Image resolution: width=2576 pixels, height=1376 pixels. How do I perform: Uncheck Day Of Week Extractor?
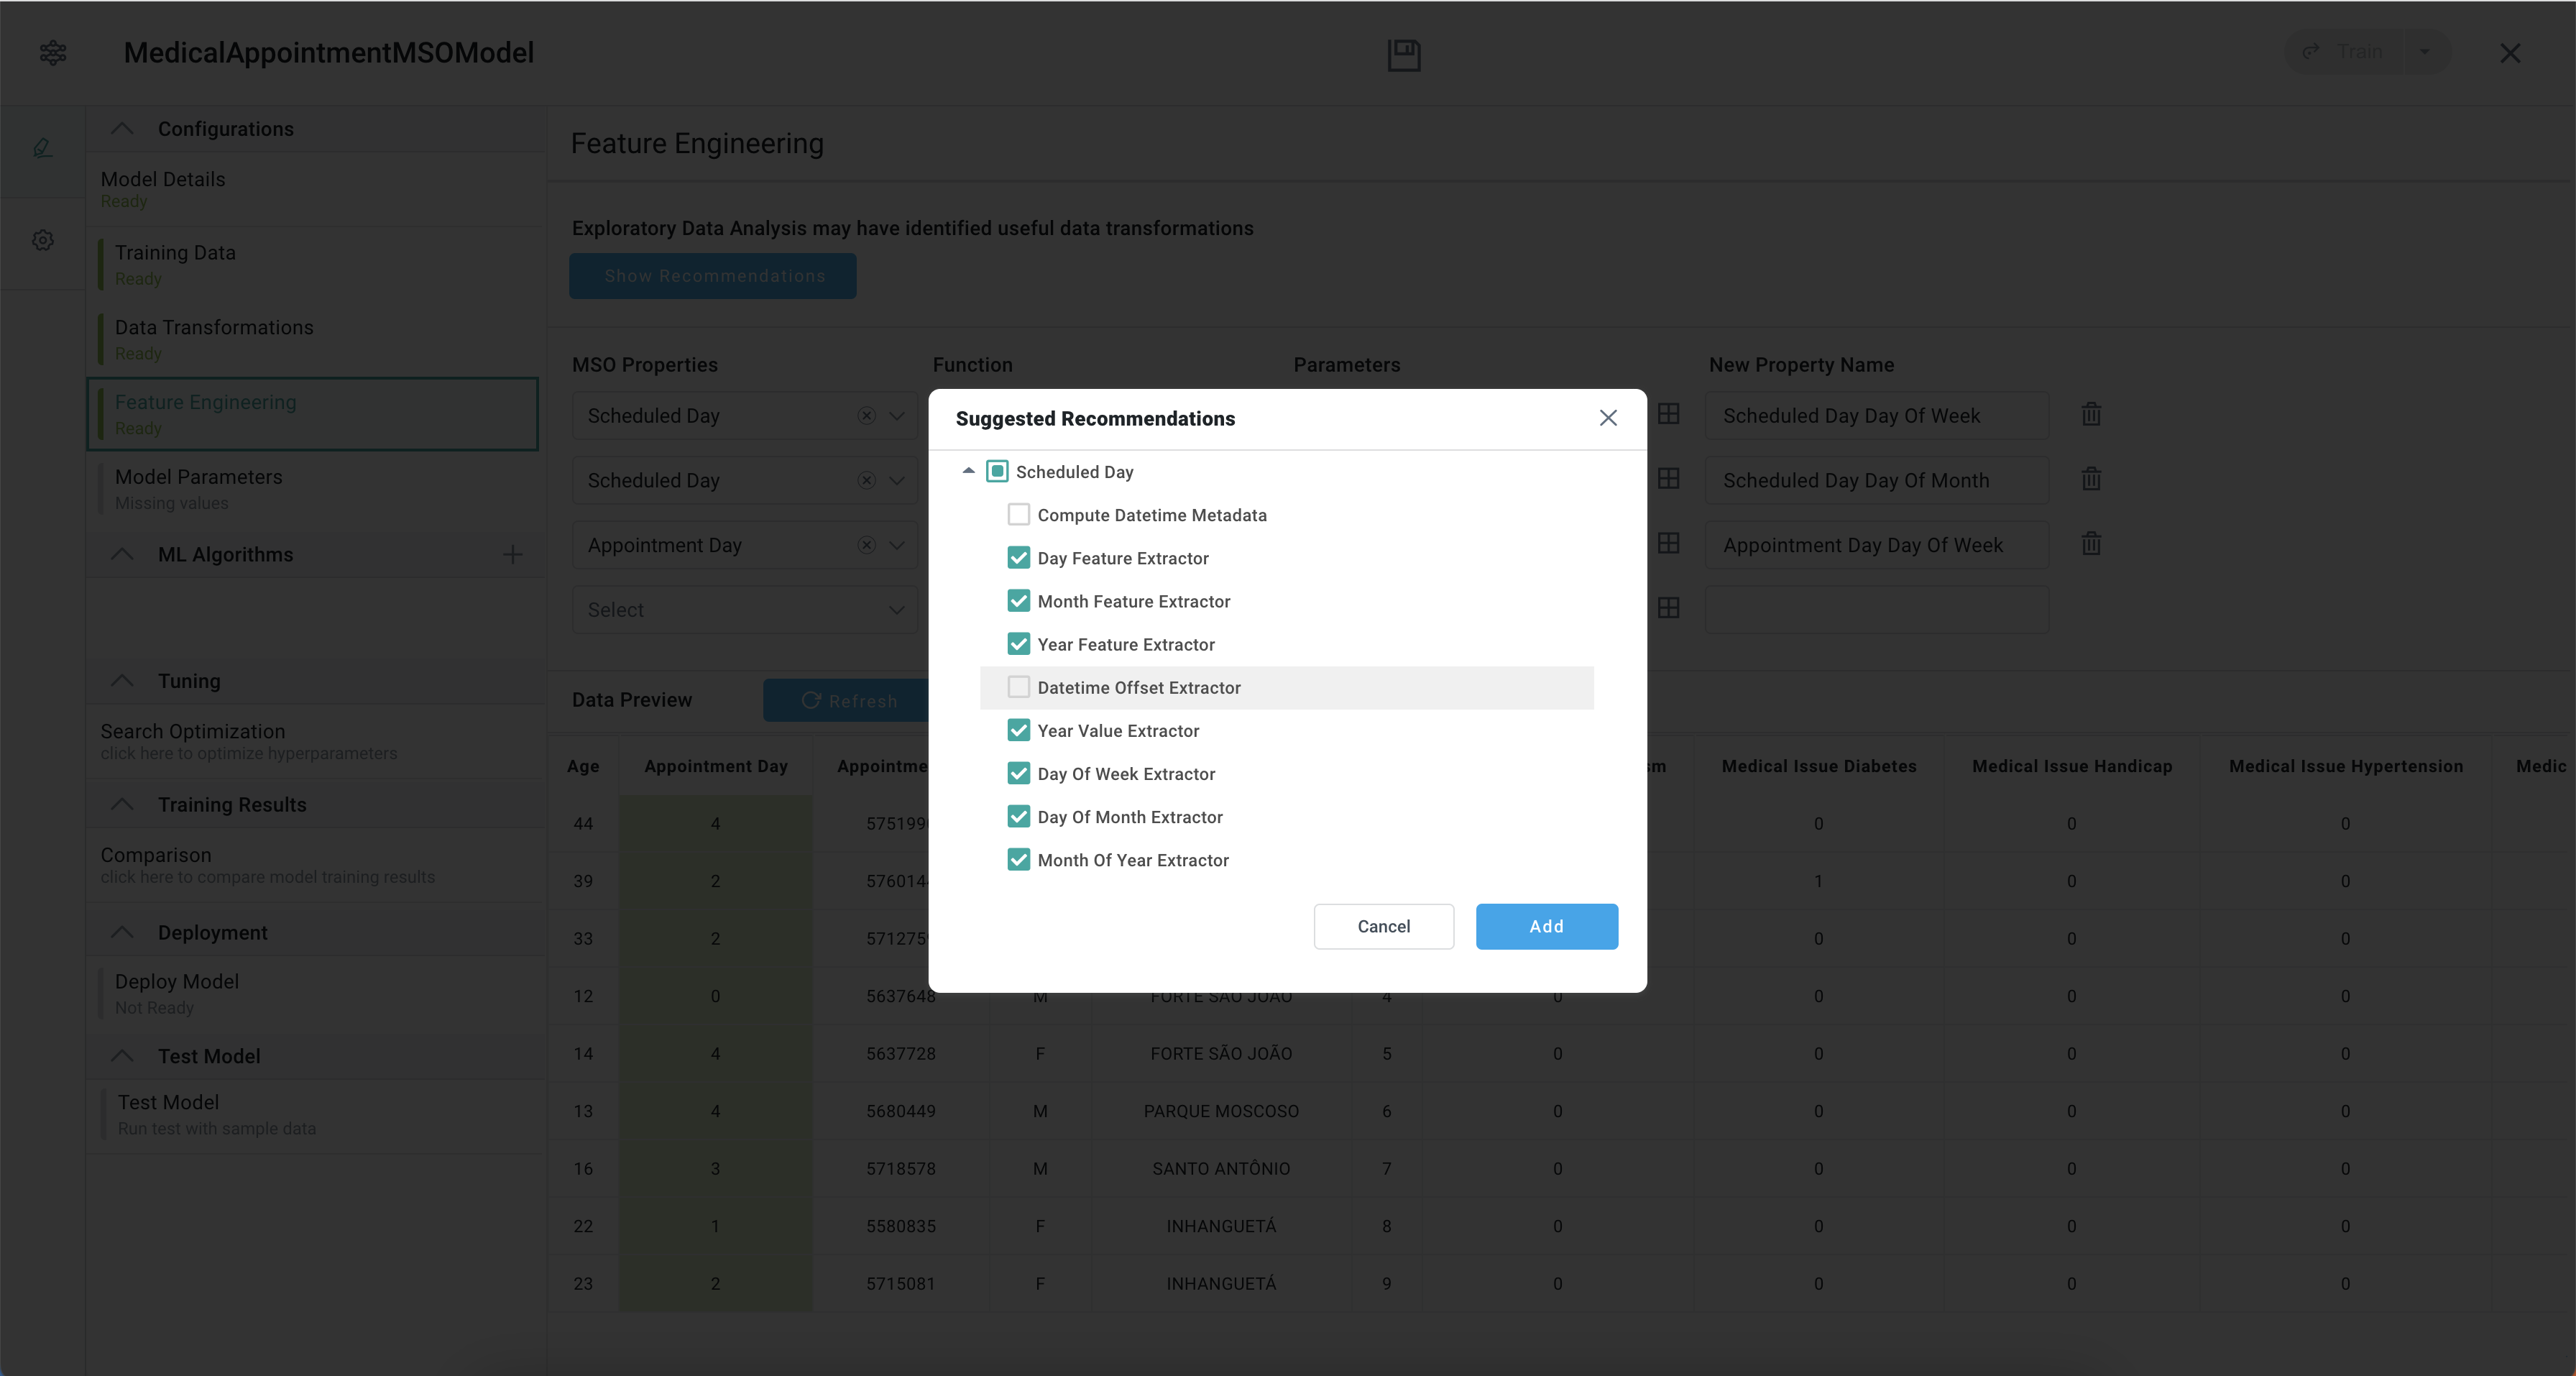click(x=1018, y=773)
